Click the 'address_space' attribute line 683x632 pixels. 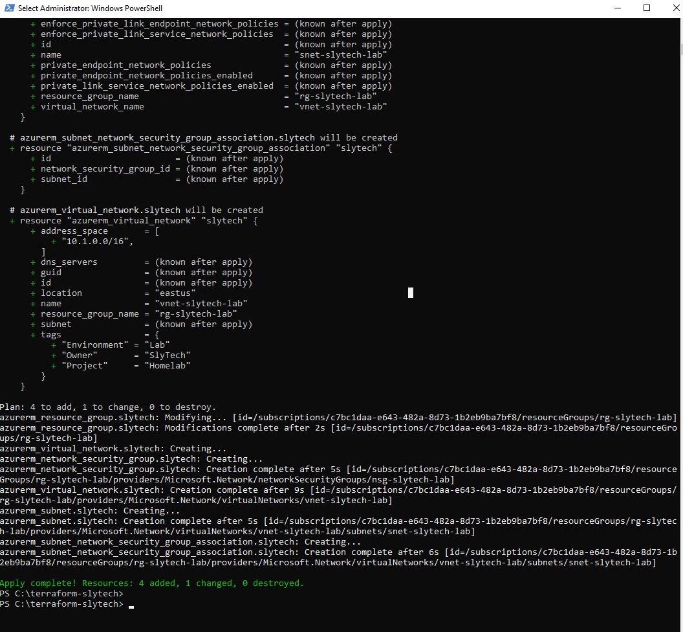coord(95,231)
